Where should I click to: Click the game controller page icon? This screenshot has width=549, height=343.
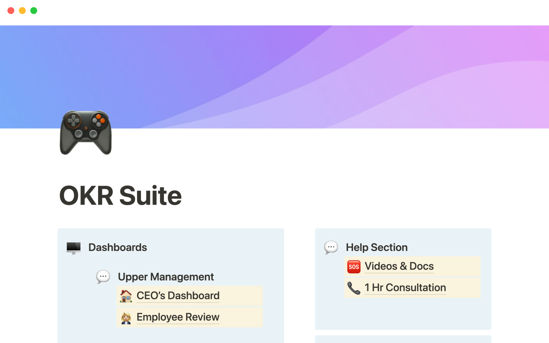click(x=85, y=132)
